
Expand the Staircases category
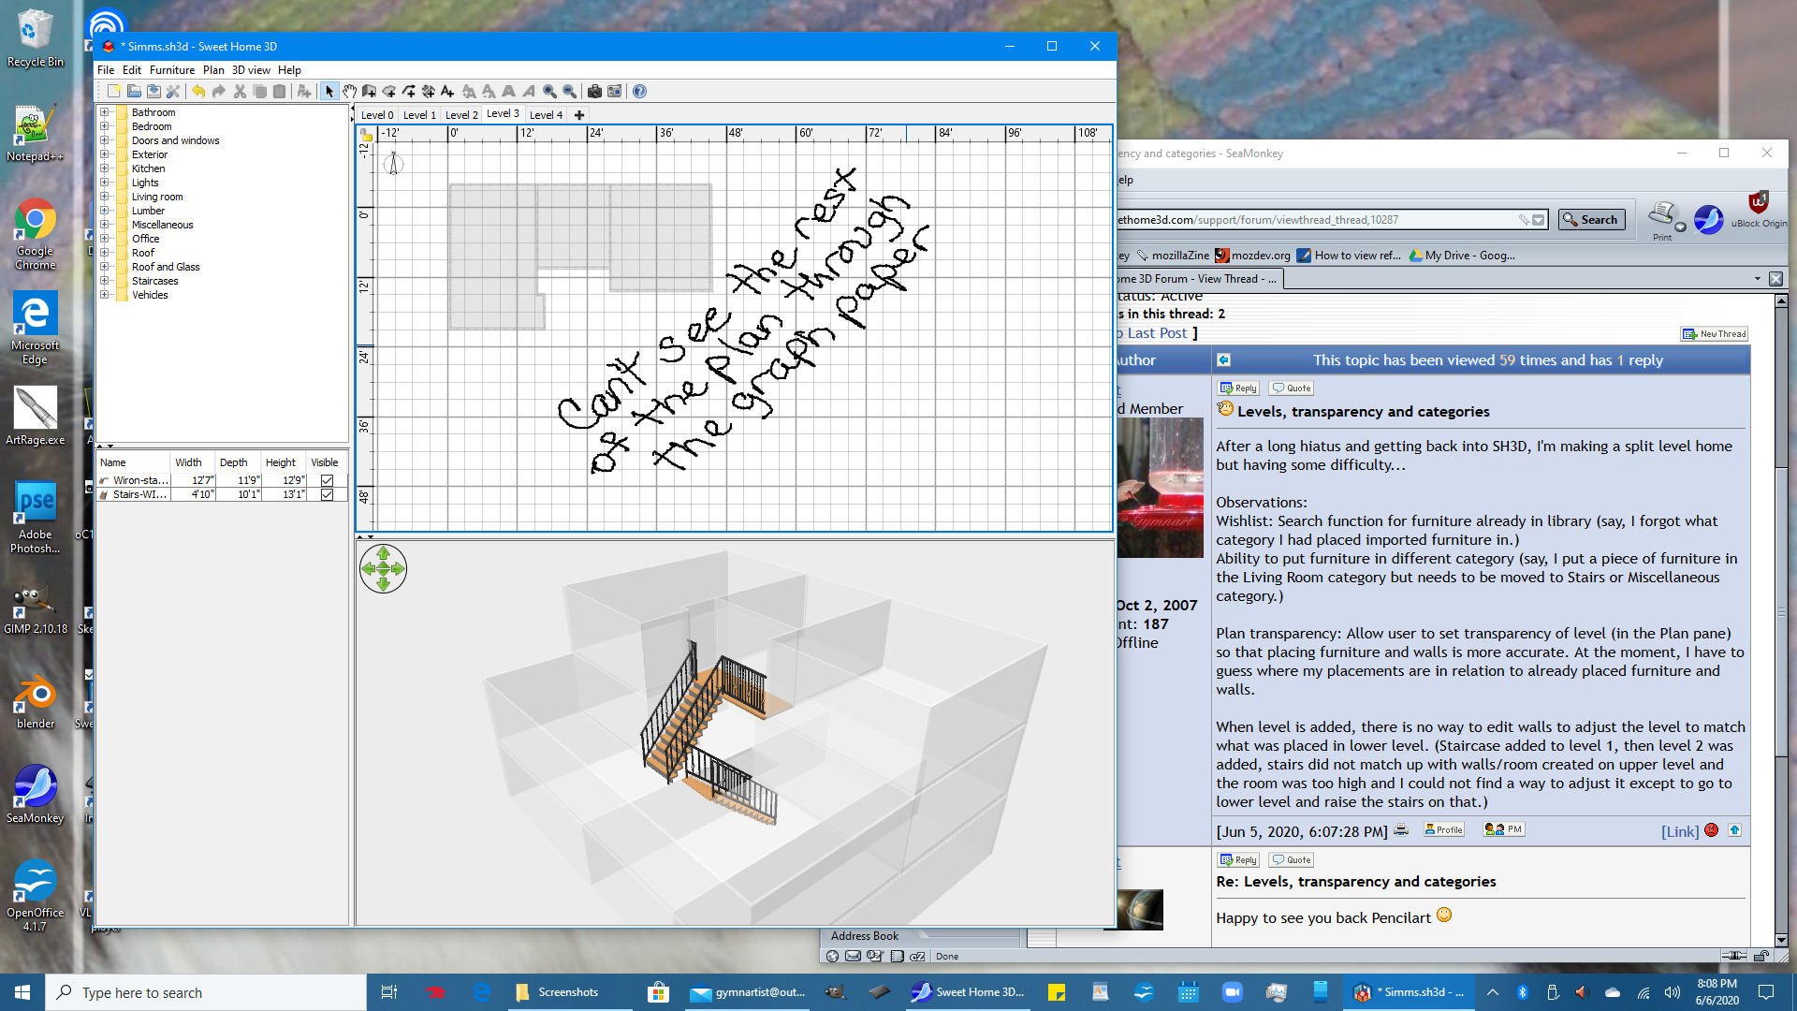[x=105, y=281]
